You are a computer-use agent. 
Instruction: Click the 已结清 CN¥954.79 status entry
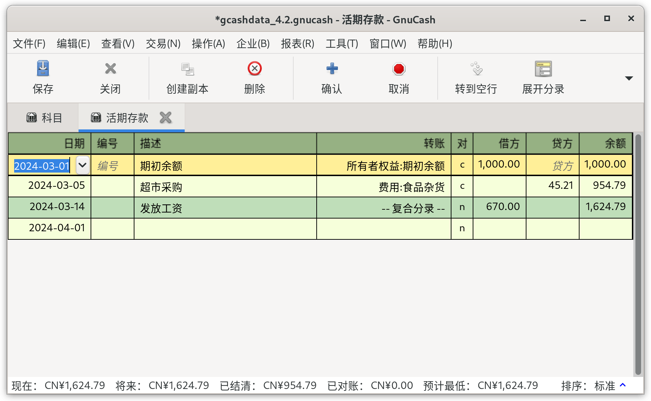pyautogui.click(x=268, y=385)
